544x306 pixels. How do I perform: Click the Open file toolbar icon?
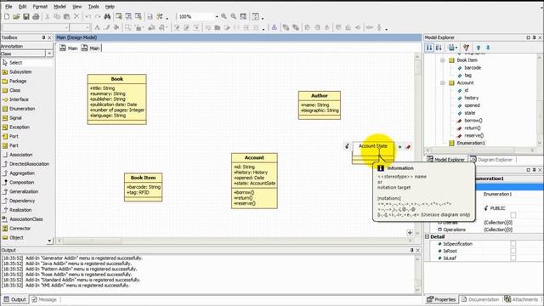(16, 16)
